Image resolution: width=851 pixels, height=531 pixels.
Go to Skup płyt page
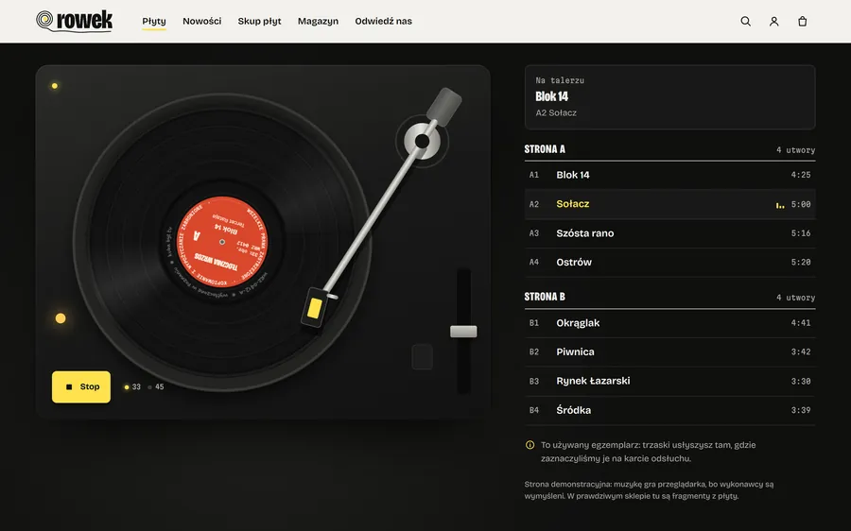259,21
